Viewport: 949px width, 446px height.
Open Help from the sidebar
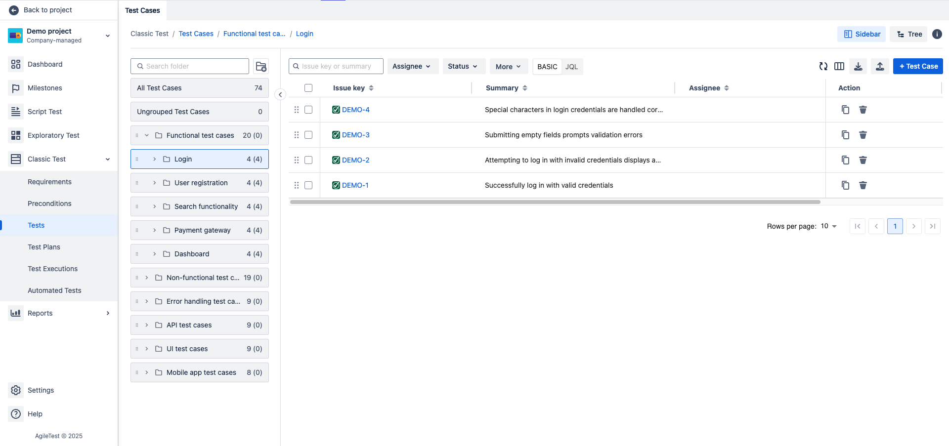click(35, 414)
